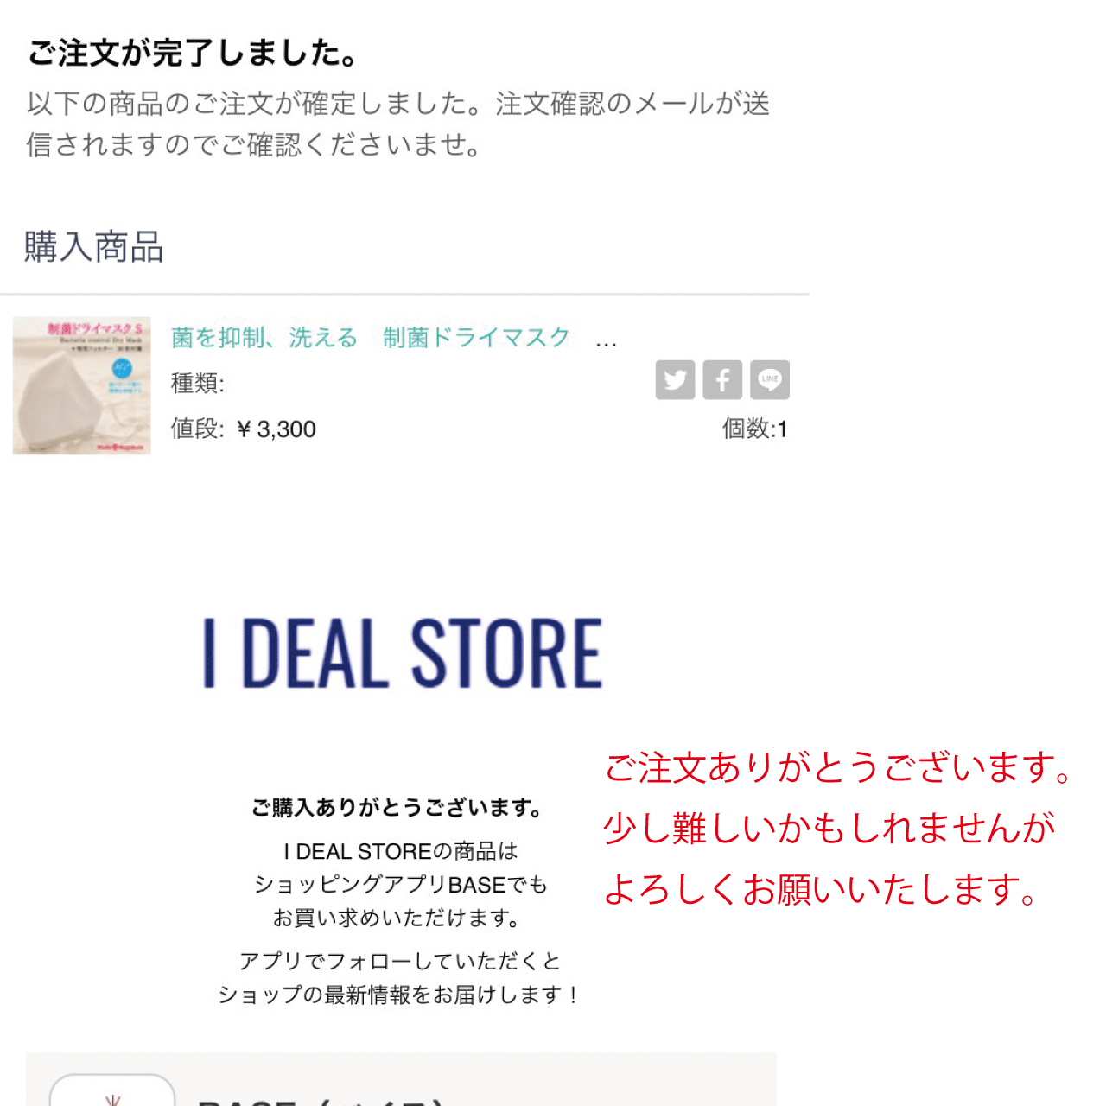Click the ショッピングアプリBASEでも text line
Viewport: 1106px width, 1106px height.
click(x=400, y=885)
